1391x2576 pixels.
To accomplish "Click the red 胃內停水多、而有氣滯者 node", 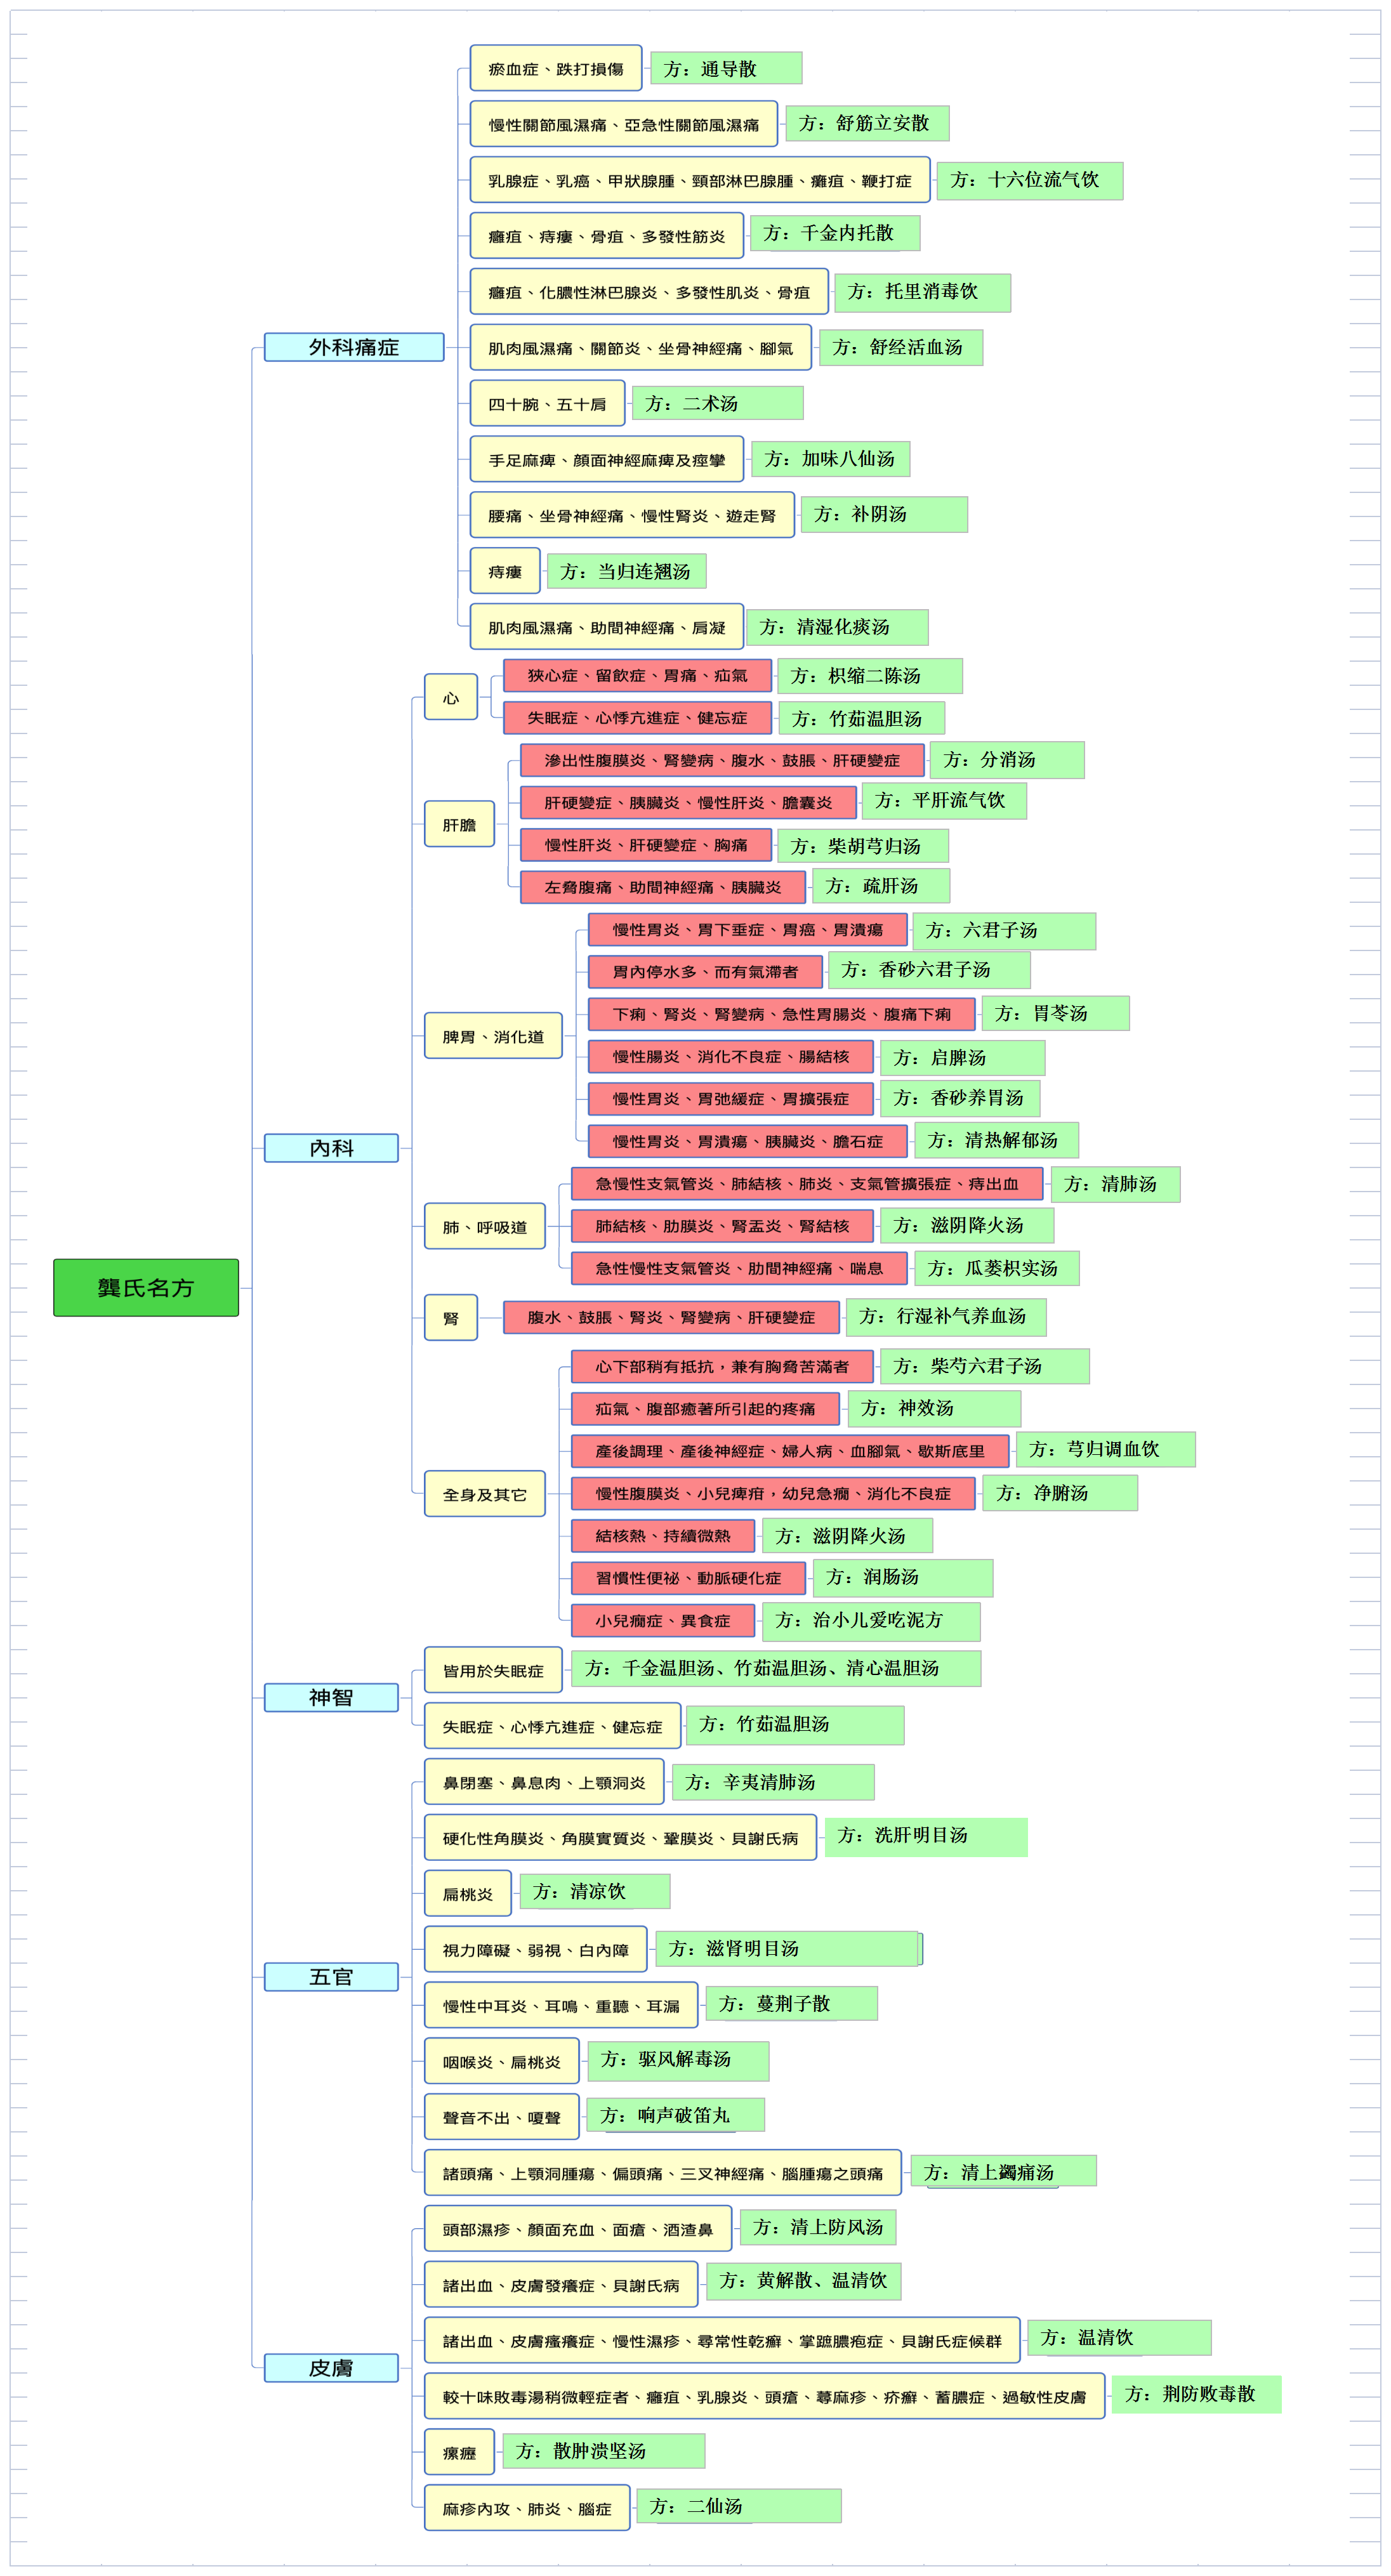I will 705,971.
